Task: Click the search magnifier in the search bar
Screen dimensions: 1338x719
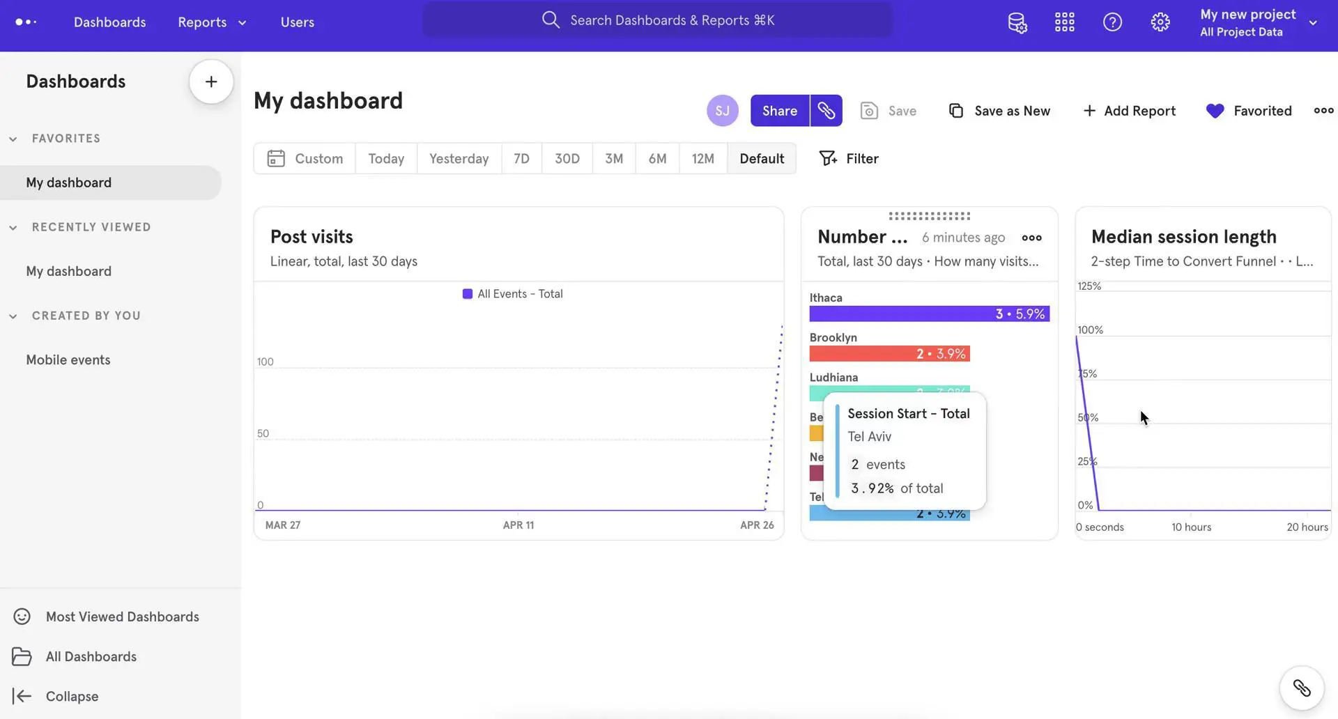Action: (x=551, y=20)
